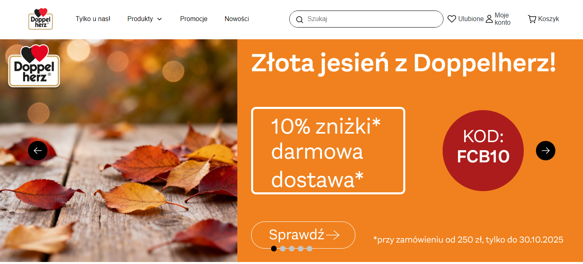The height and width of the screenshot is (264, 583).
Task: Go to previous slide with left arrow
Action: point(38,151)
